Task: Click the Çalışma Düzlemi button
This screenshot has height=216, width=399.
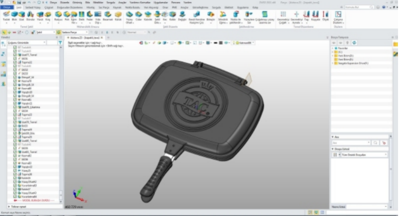Action: tap(339, 18)
